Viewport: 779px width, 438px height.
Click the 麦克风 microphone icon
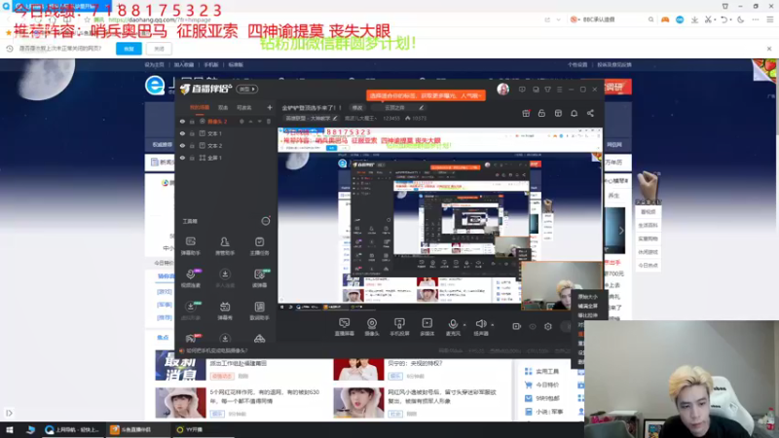(453, 327)
